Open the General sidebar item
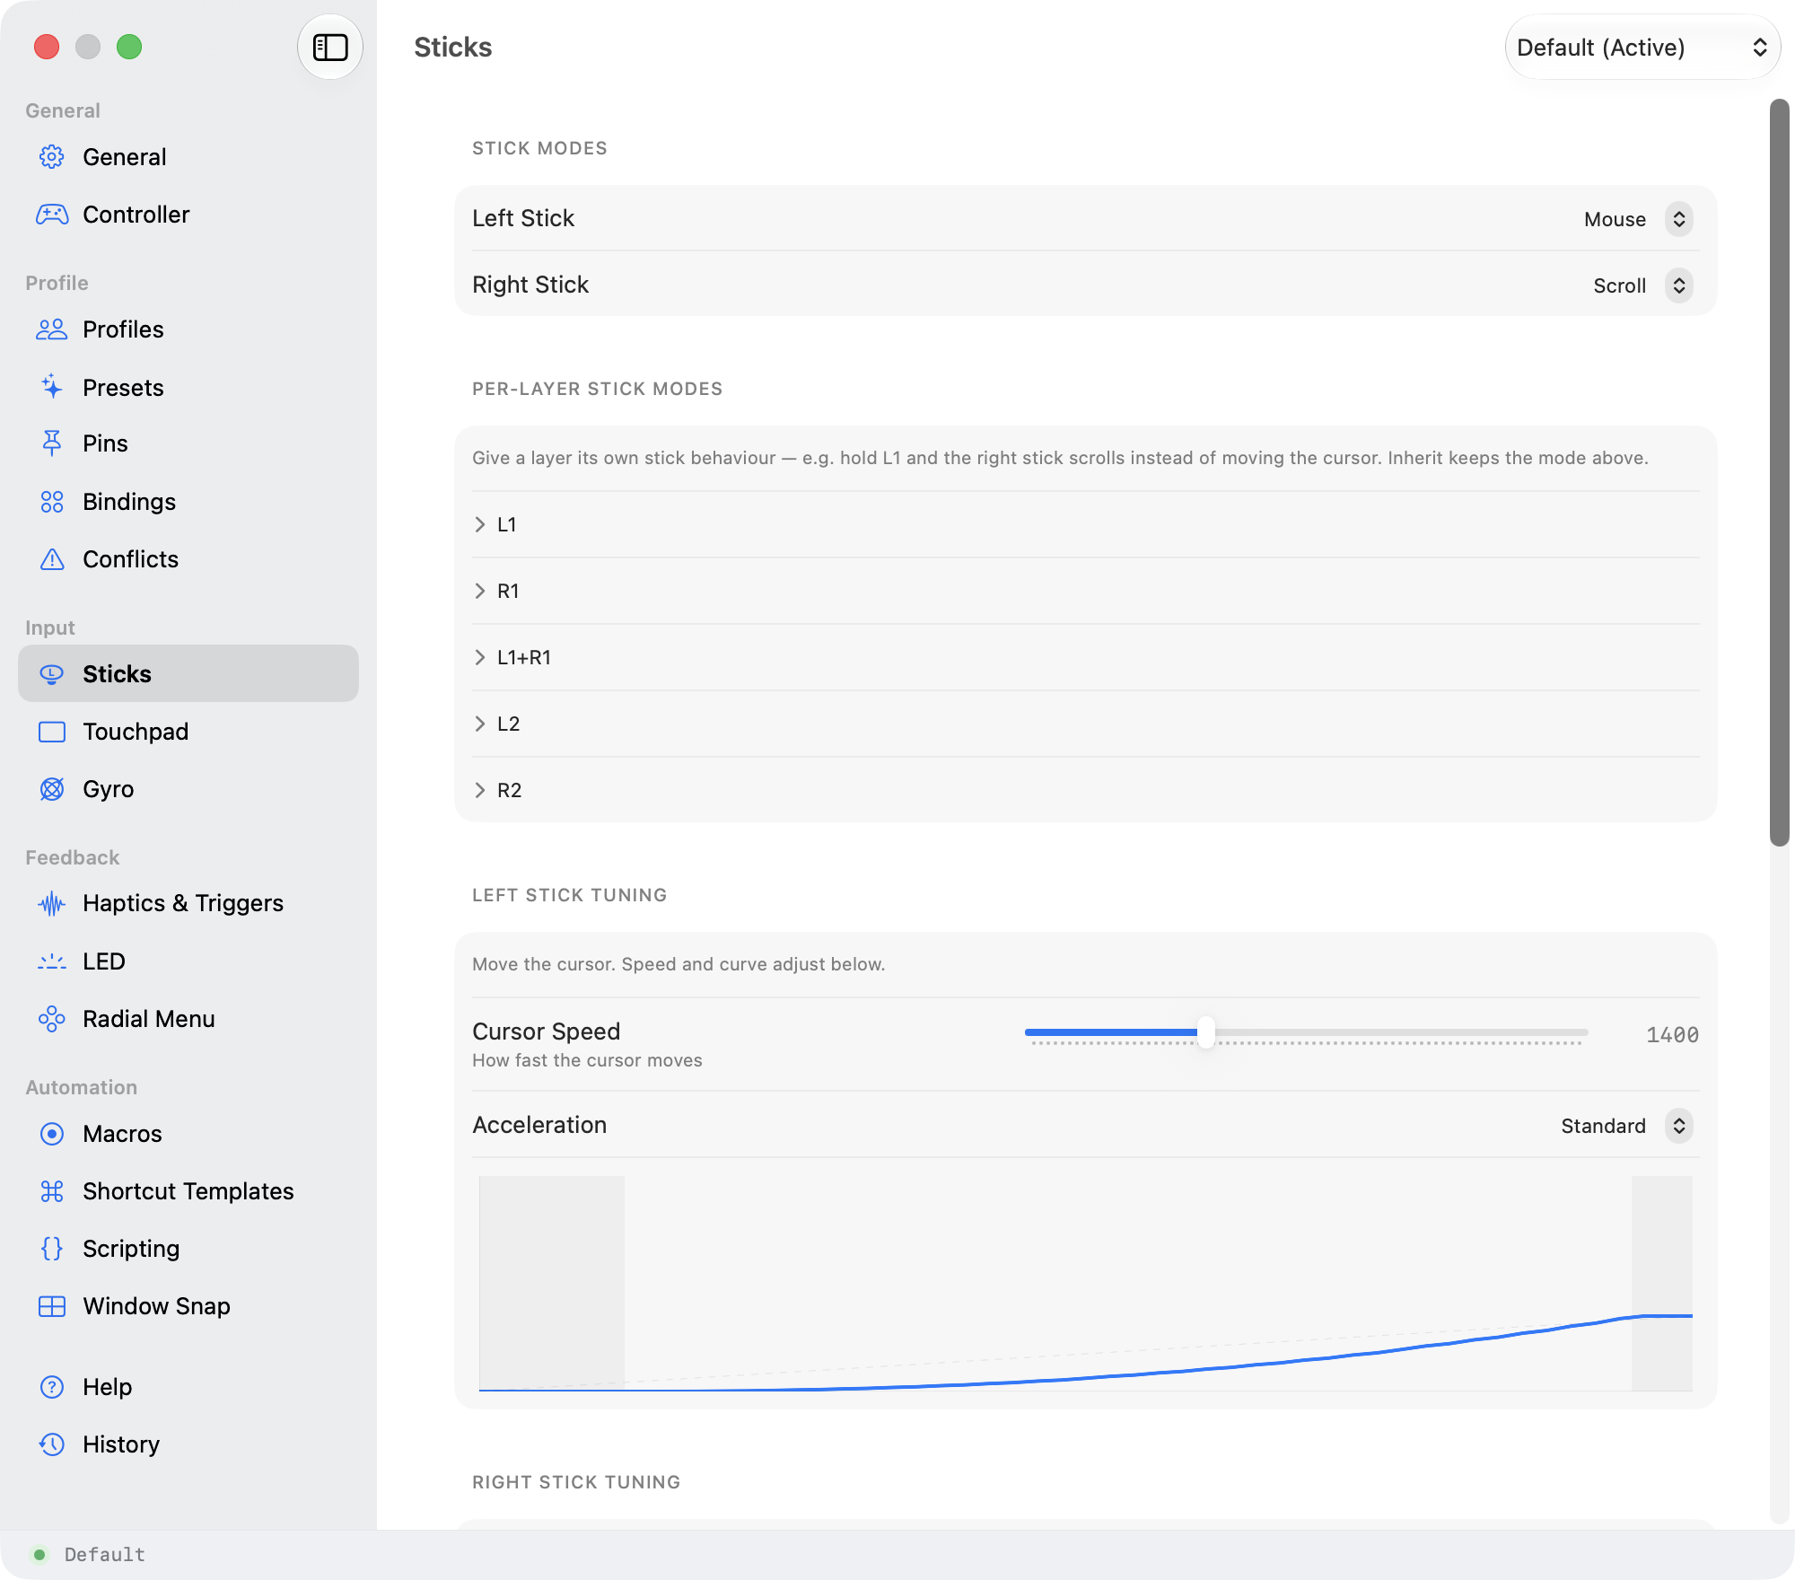The image size is (1795, 1580). tap(188, 157)
